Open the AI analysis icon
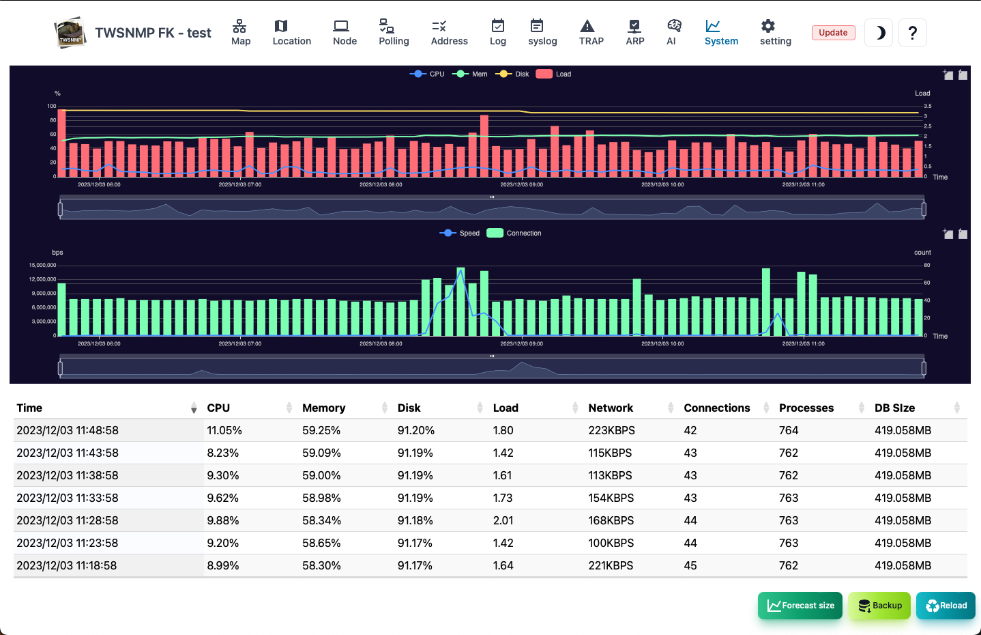This screenshot has width=981, height=635. [674, 26]
